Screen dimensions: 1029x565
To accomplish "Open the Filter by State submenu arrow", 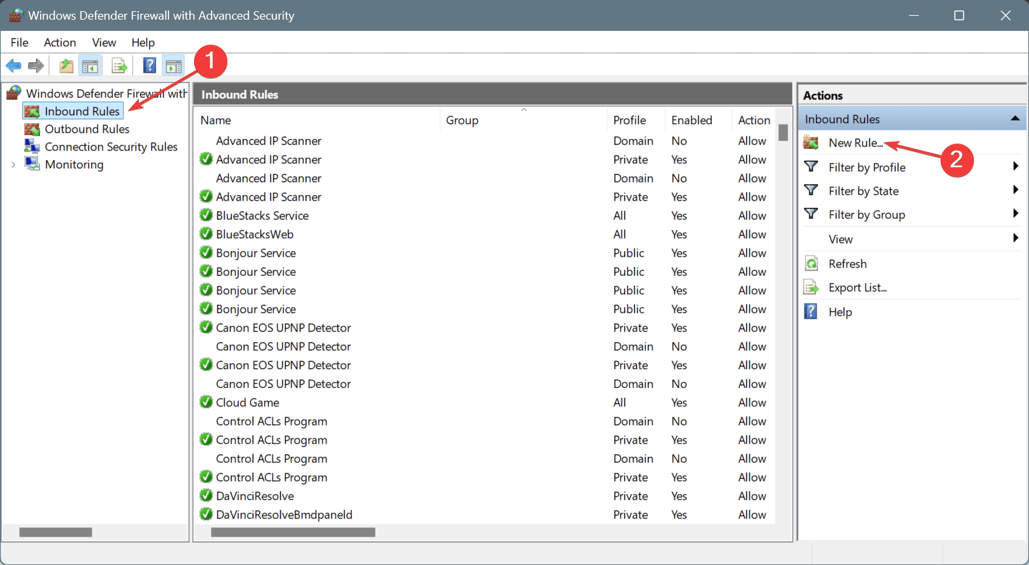I will click(1015, 189).
